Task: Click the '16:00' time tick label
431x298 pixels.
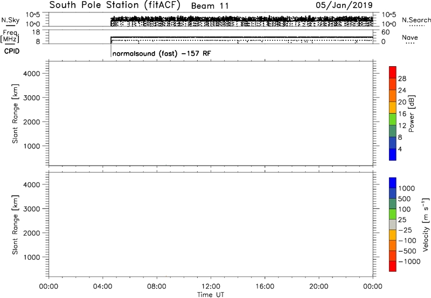Action: tap(265, 287)
